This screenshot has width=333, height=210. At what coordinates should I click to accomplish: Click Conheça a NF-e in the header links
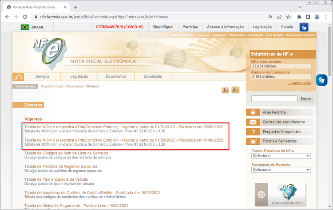[184, 35]
